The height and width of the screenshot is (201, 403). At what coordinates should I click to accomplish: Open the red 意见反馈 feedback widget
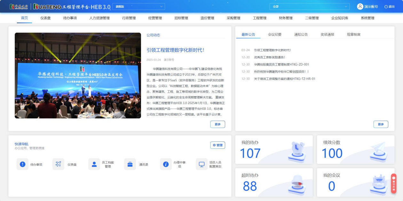point(393,183)
